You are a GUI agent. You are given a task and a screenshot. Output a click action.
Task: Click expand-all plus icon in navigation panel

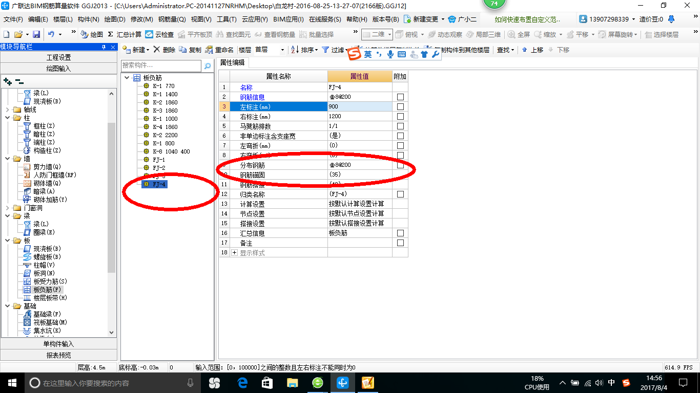coord(8,81)
